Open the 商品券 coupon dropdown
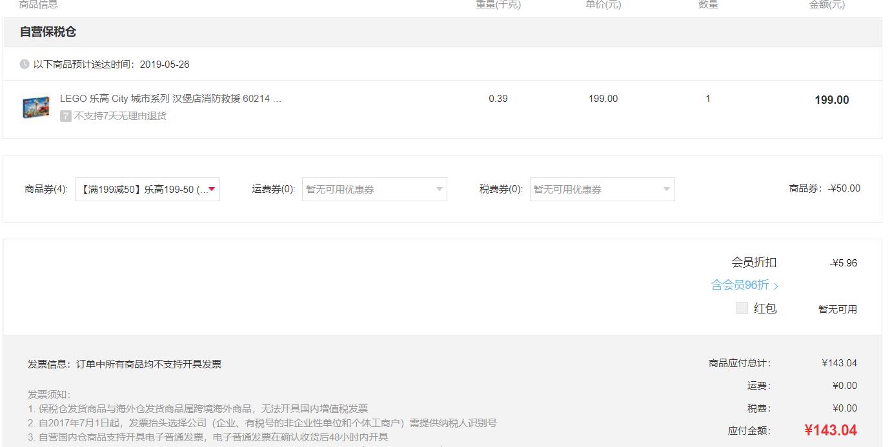Screen dimensions: 892x447 [x=147, y=189]
